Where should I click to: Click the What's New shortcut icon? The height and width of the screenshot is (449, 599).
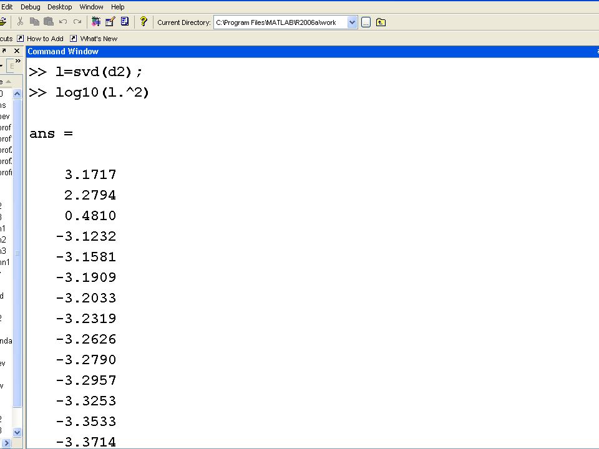(74, 39)
